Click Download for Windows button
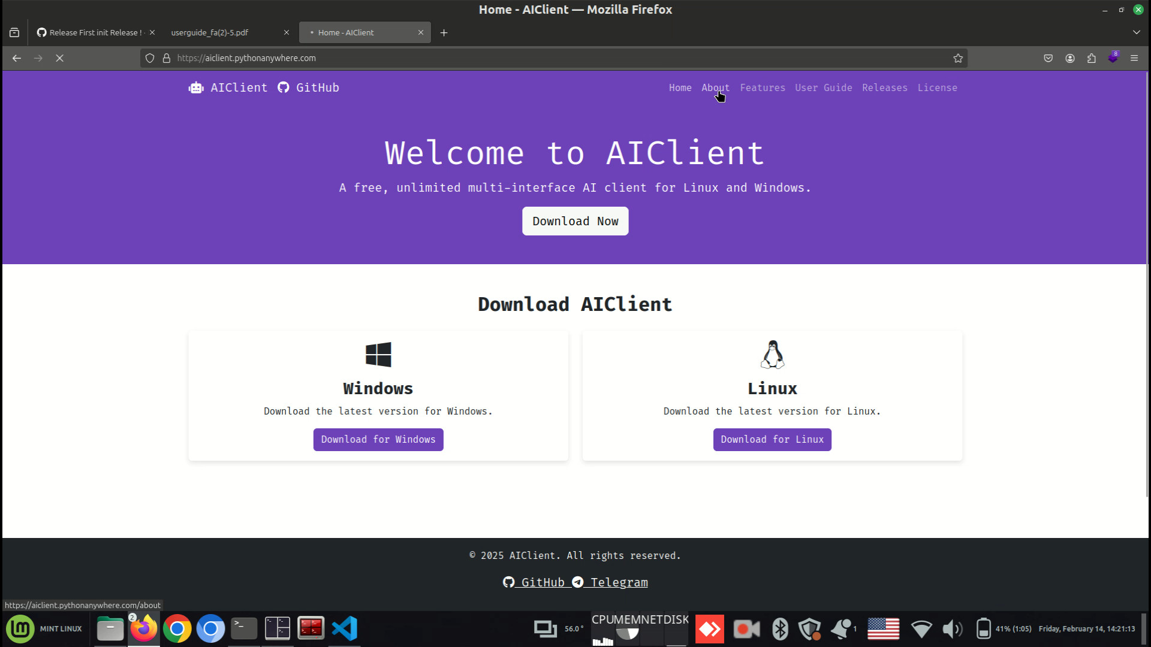This screenshot has width=1151, height=647. [x=378, y=440]
